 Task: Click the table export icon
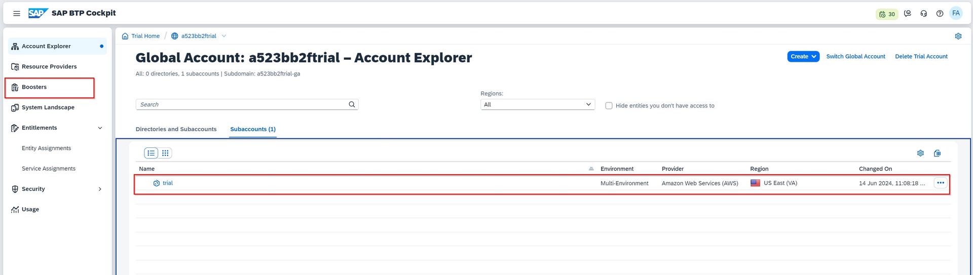(937, 153)
